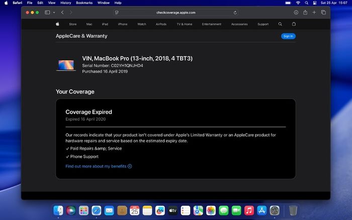Open a new tab with plus icon
This screenshot has height=220, width=352.
314,13
